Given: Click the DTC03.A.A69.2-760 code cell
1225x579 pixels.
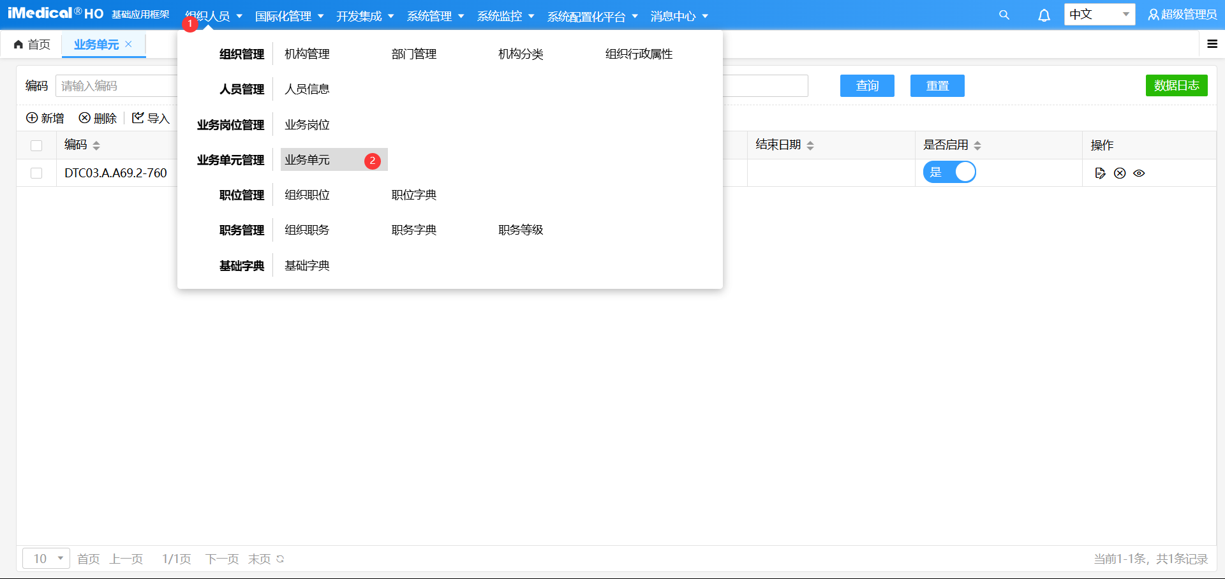Looking at the screenshot, I should (115, 173).
